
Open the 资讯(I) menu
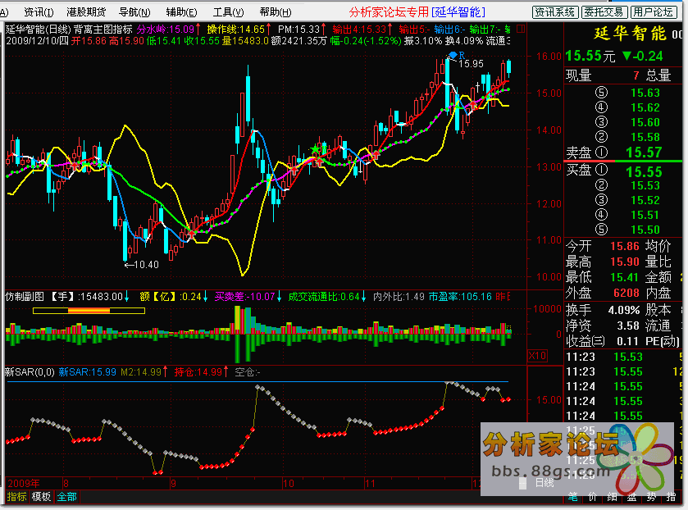coord(39,11)
